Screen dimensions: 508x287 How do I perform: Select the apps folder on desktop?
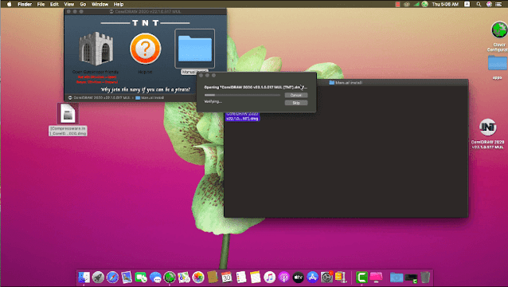tap(498, 67)
